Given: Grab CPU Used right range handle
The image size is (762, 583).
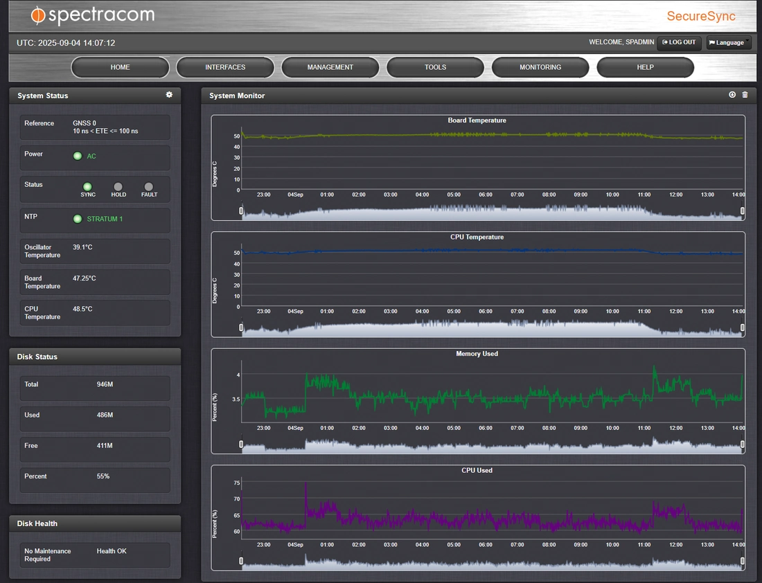Looking at the screenshot, I should click(x=742, y=561).
